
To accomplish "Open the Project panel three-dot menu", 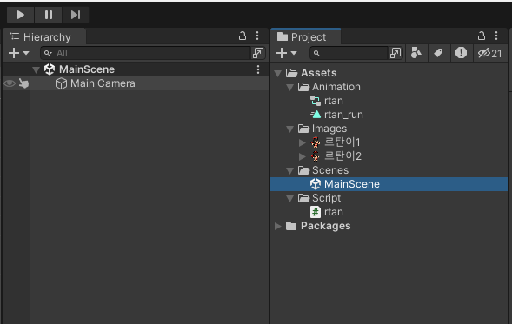I will [496, 36].
